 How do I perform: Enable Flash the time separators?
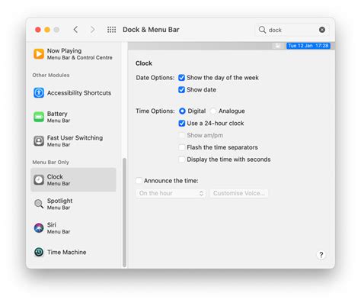point(182,147)
